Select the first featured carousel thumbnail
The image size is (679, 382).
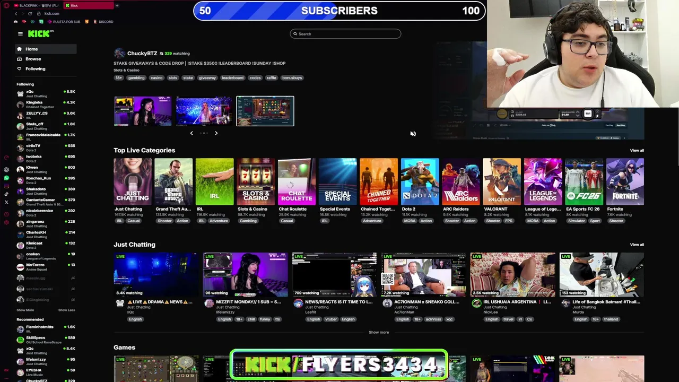pos(143,111)
